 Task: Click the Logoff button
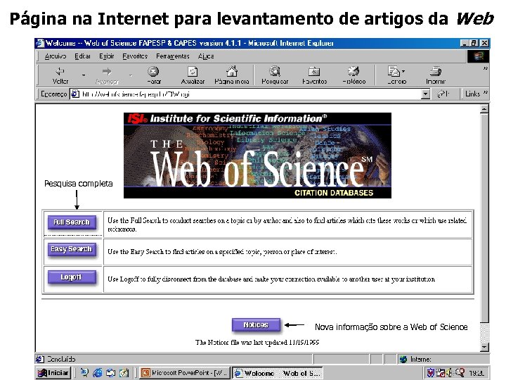point(72,277)
